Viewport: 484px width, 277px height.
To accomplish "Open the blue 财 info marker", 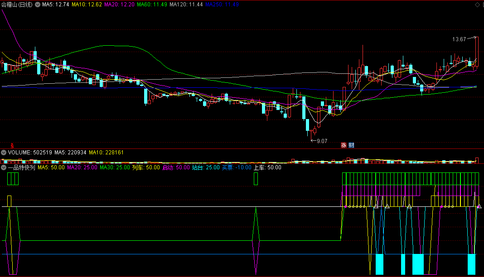I will pyautogui.click(x=351, y=145).
